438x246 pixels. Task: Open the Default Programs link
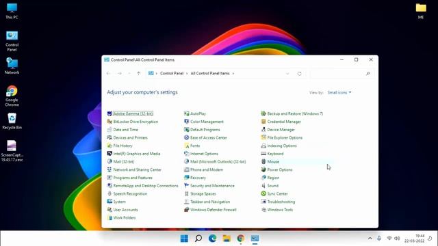pos(205,130)
